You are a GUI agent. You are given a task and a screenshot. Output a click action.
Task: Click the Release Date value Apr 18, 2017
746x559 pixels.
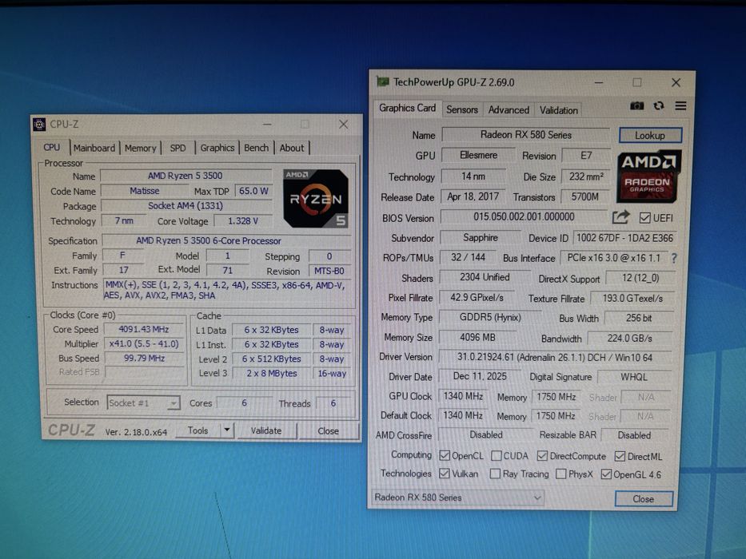coord(473,196)
